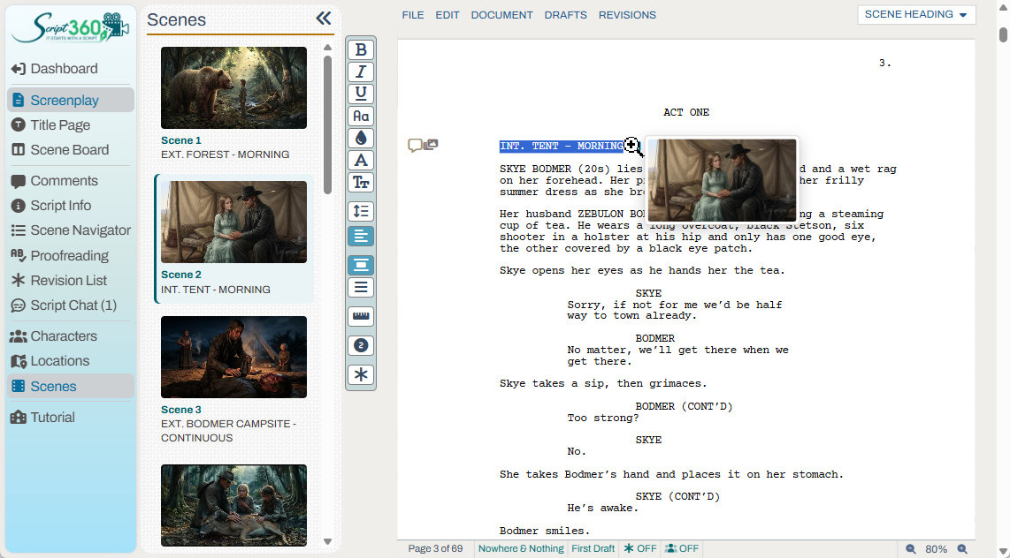Image resolution: width=1010 pixels, height=558 pixels.
Task: Click the Scene 1 label
Action: [181, 140]
